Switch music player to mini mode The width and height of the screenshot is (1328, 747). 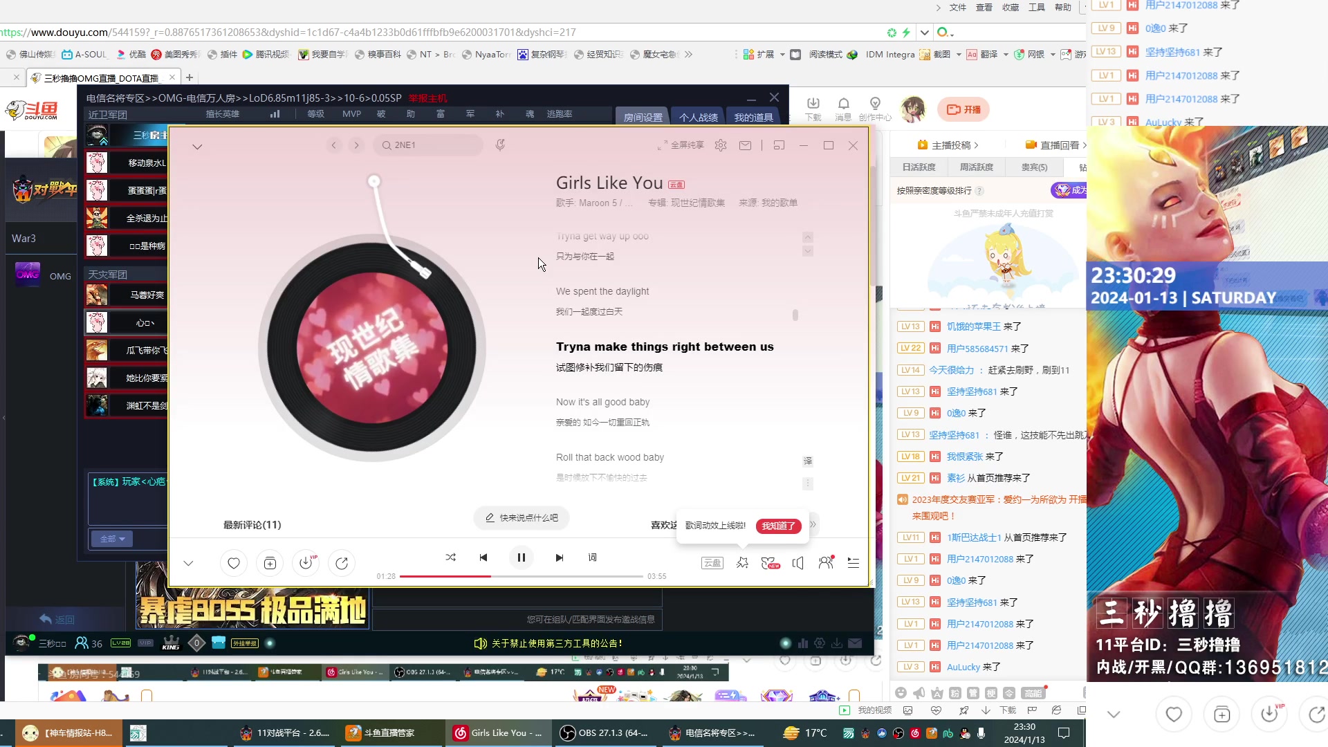point(779,145)
